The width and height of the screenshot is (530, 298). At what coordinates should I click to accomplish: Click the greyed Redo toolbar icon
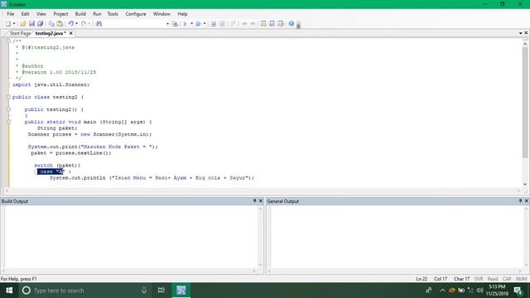pos(84,24)
